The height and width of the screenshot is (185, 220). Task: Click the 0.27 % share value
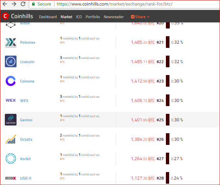pos(177,159)
